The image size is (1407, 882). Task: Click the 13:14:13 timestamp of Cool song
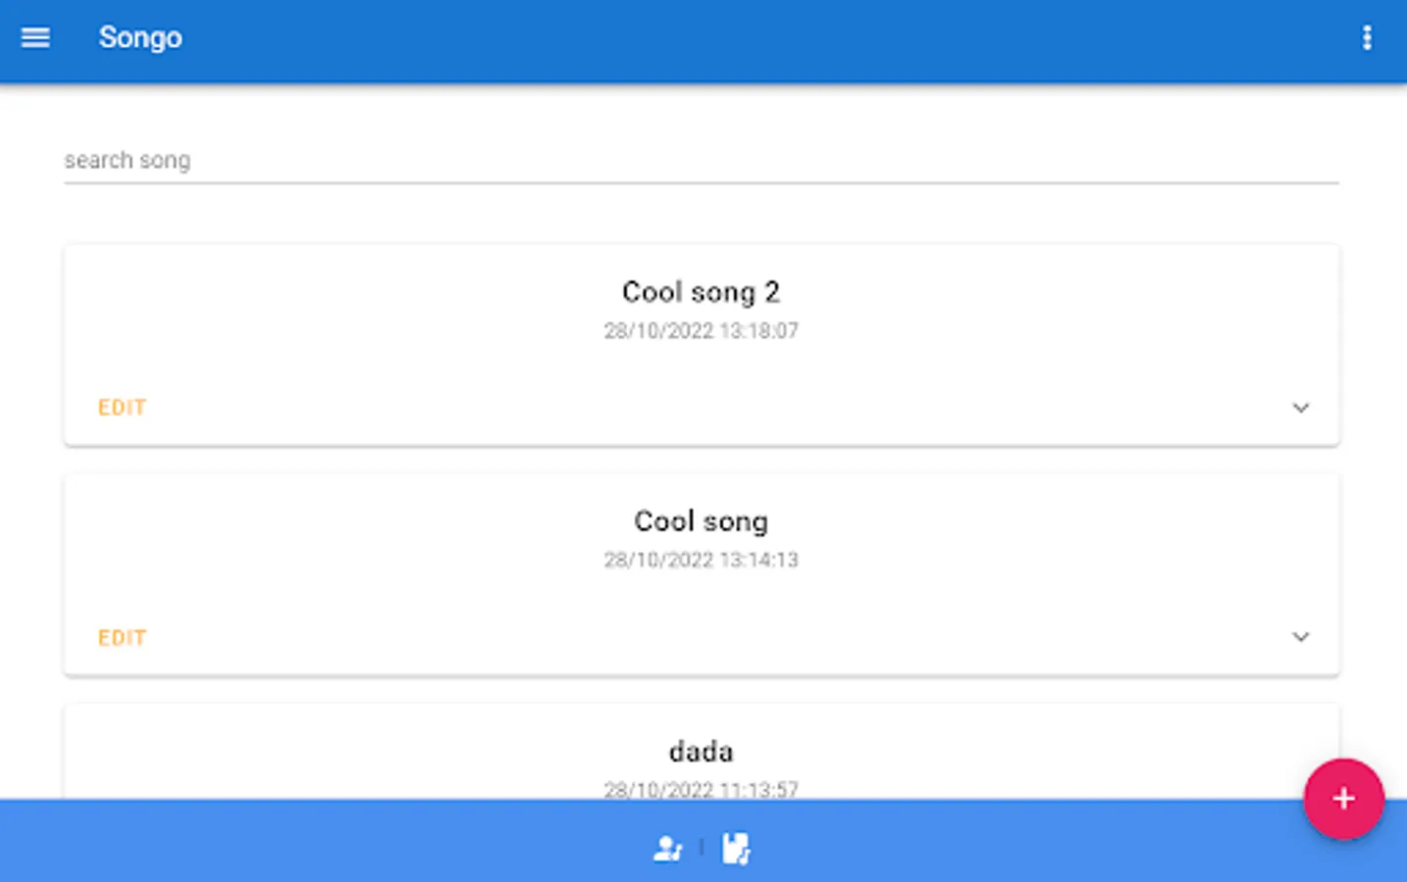701,561
